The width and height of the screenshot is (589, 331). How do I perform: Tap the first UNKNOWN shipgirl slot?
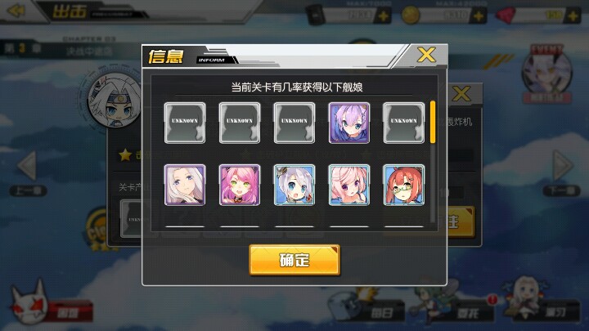tap(185, 123)
